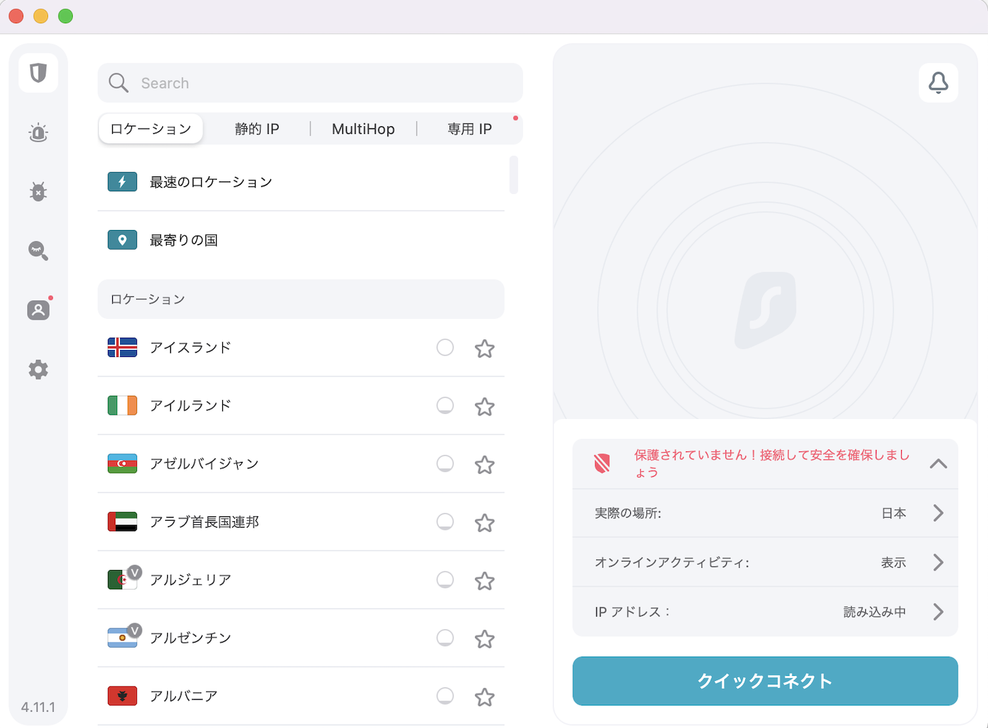Open settings gear icon in sidebar

point(38,369)
